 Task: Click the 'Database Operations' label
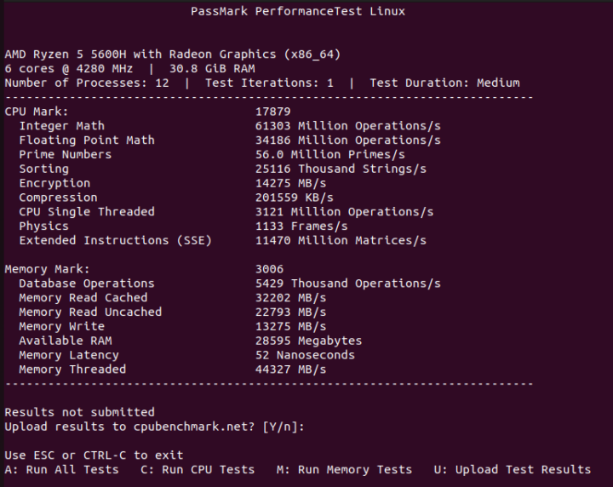[87, 284]
